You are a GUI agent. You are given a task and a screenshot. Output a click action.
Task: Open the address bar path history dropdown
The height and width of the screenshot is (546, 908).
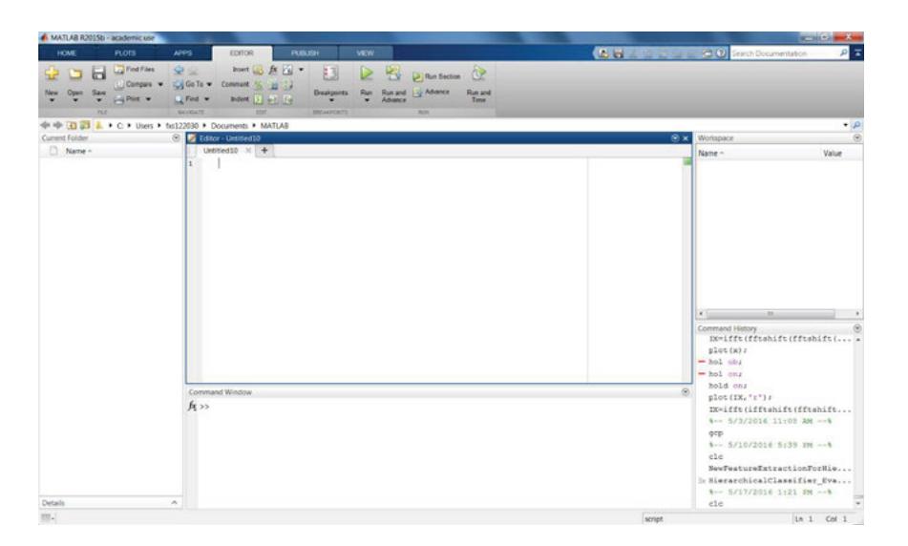coord(845,125)
